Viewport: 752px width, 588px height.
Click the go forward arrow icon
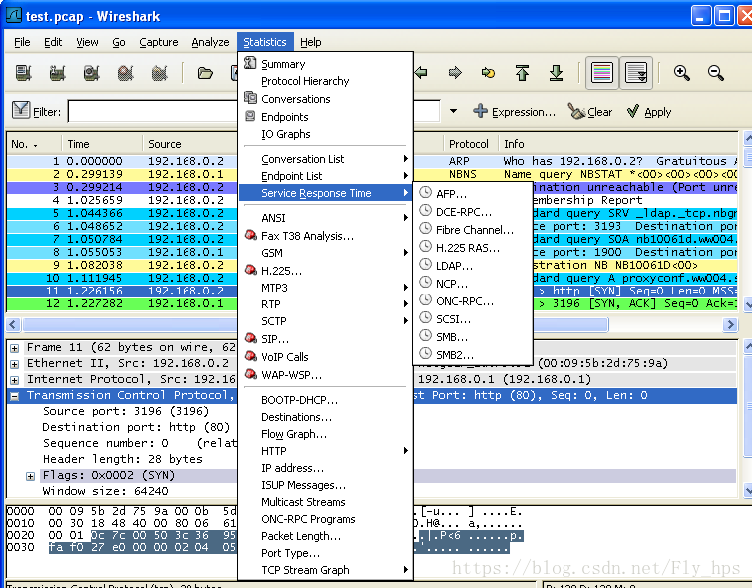(455, 73)
